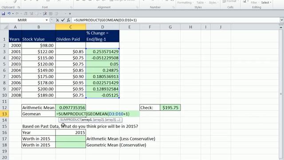Viewport: 284px width, 160px height.
Task: Select row 11 header
Action: (x=4, y=101)
